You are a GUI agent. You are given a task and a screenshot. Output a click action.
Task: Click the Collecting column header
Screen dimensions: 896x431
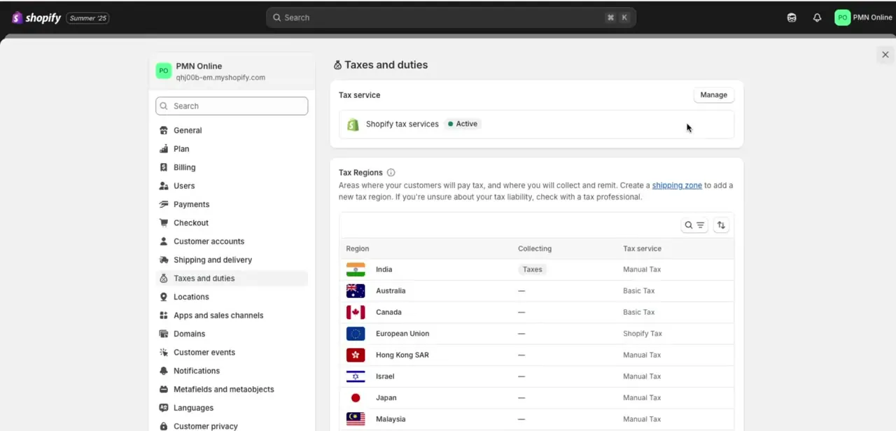(x=535, y=248)
